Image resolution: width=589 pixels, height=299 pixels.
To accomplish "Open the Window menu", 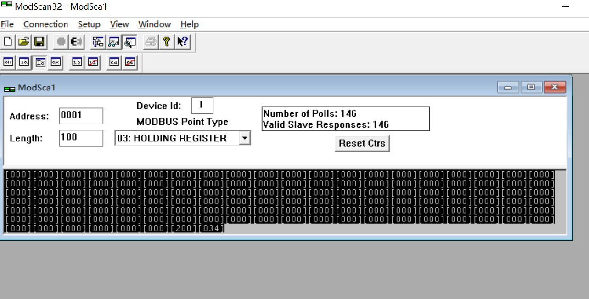I will pyautogui.click(x=155, y=24).
